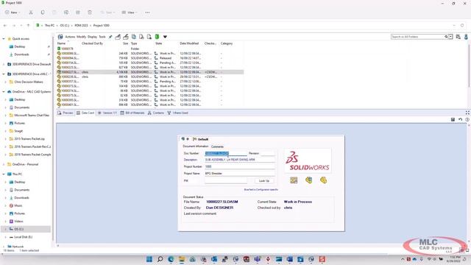Click the second hand (check in) toolbar icon
The image size is (471, 265).
point(126,37)
